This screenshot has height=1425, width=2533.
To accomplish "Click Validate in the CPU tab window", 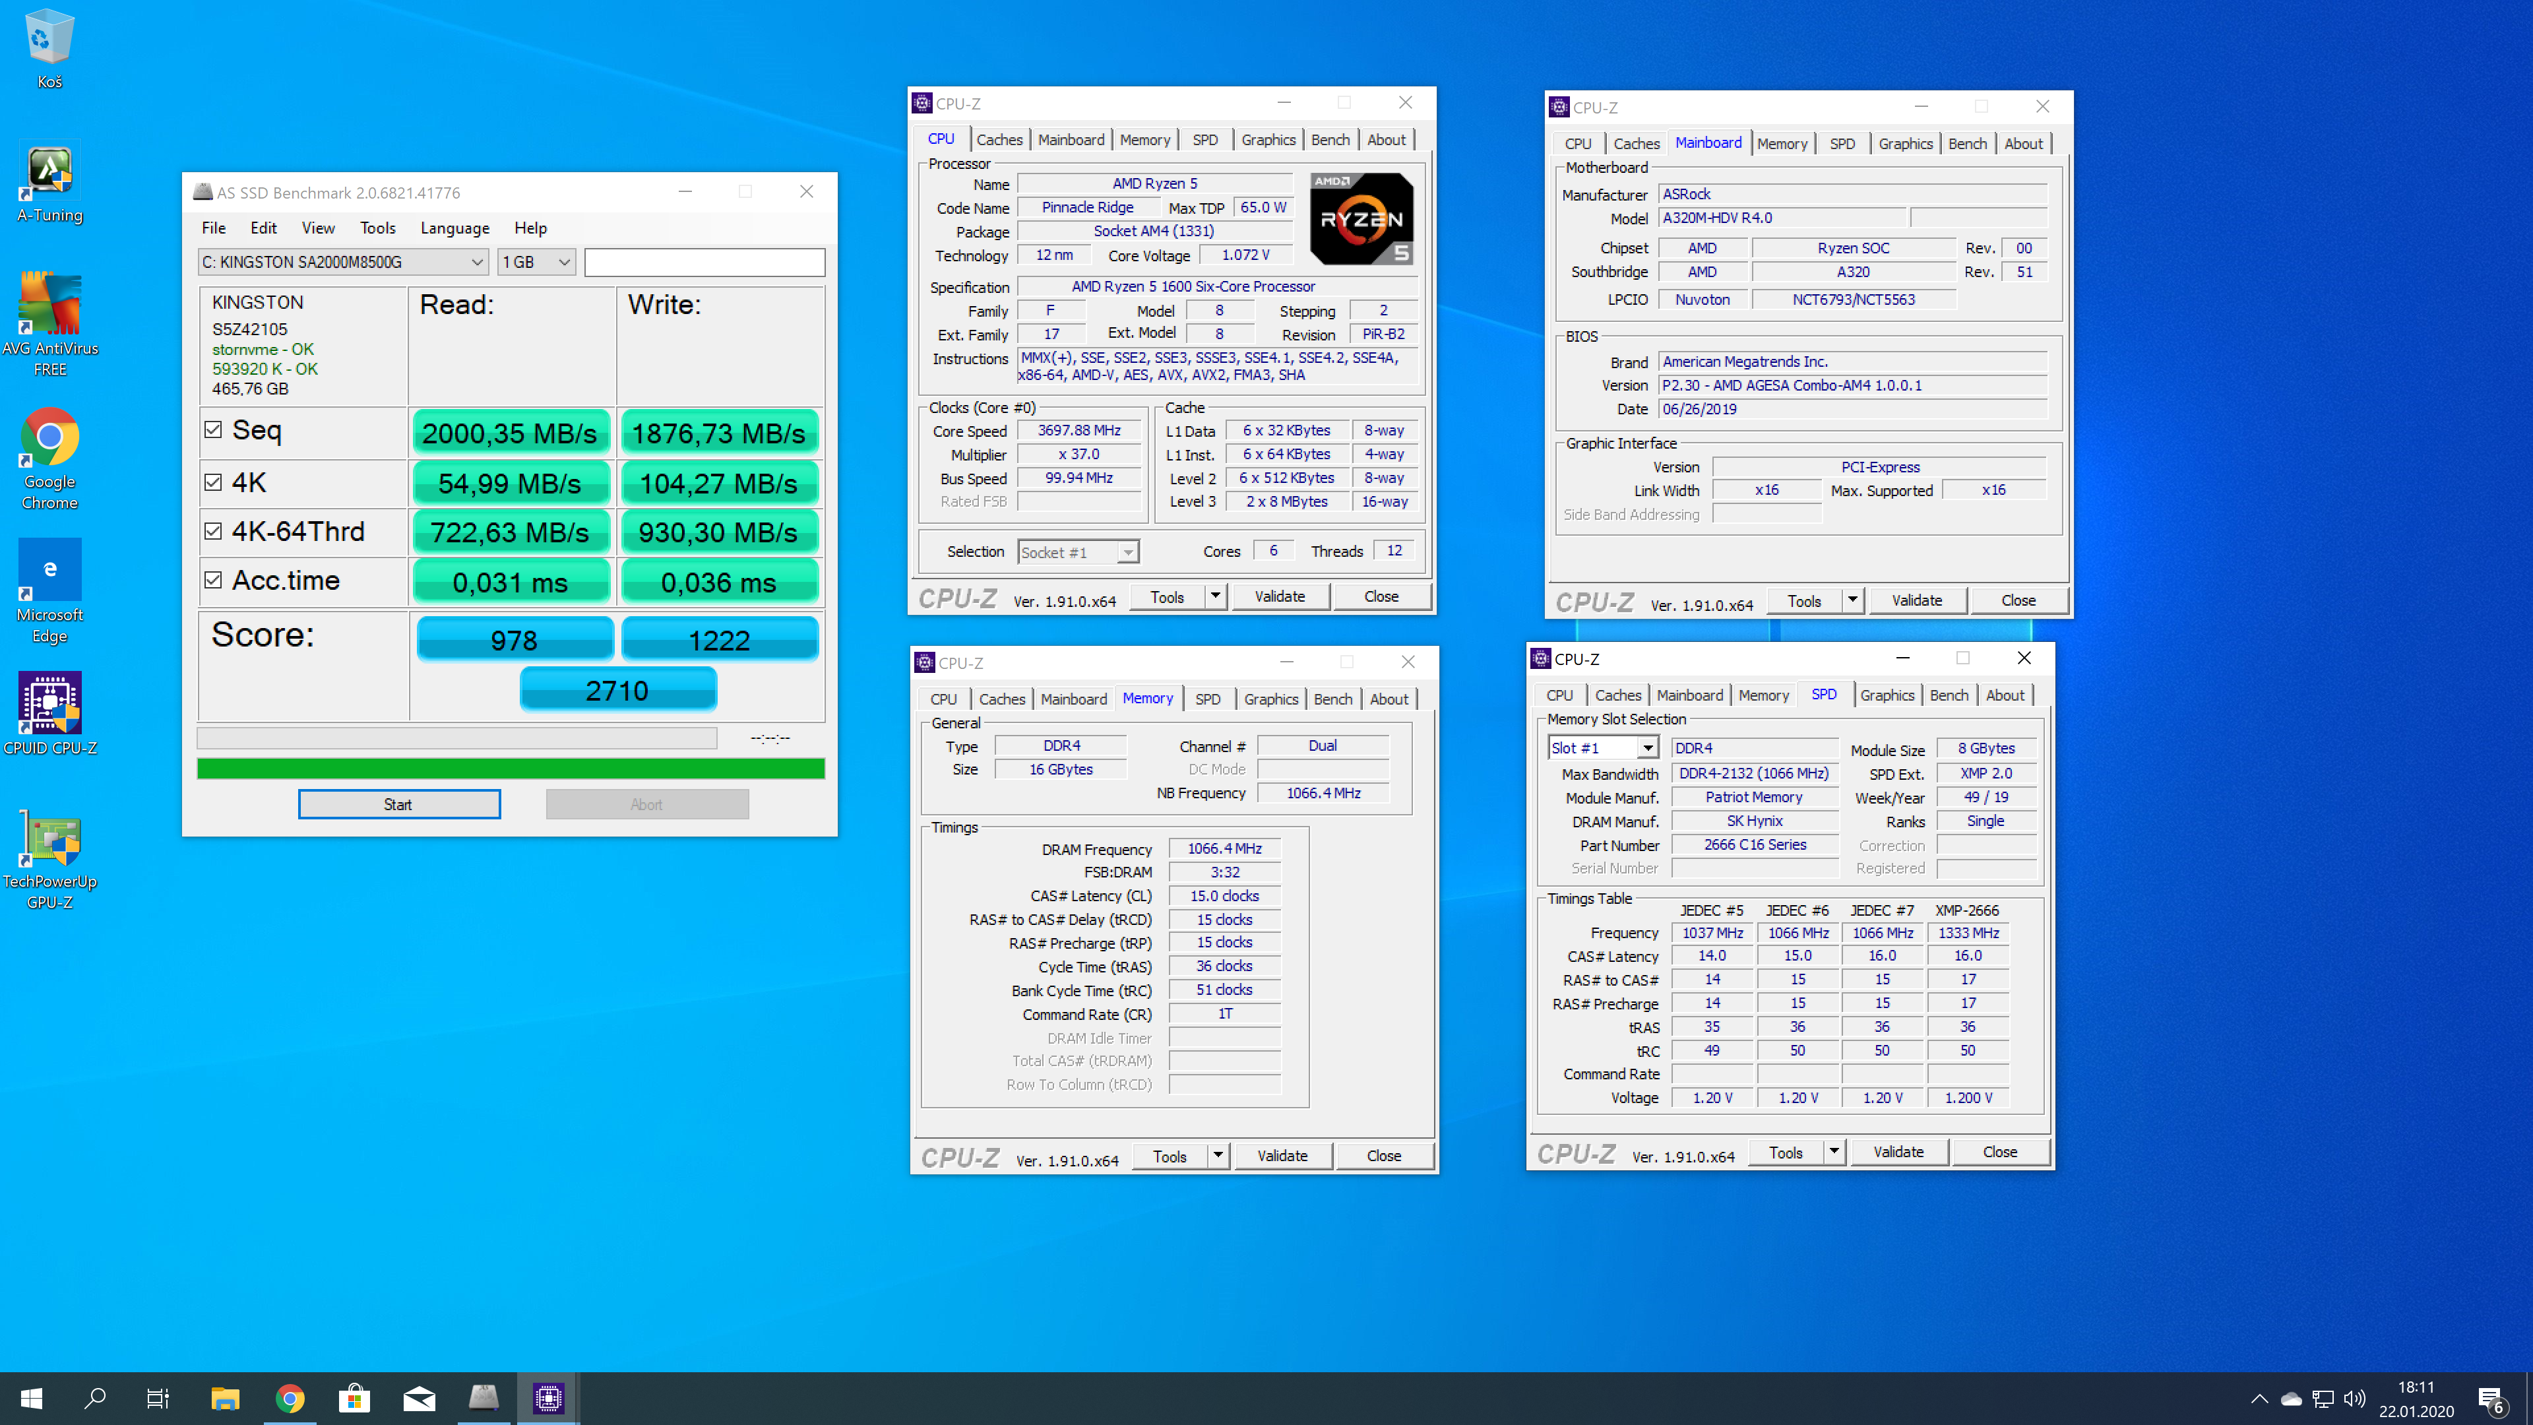I will pos(1279,596).
